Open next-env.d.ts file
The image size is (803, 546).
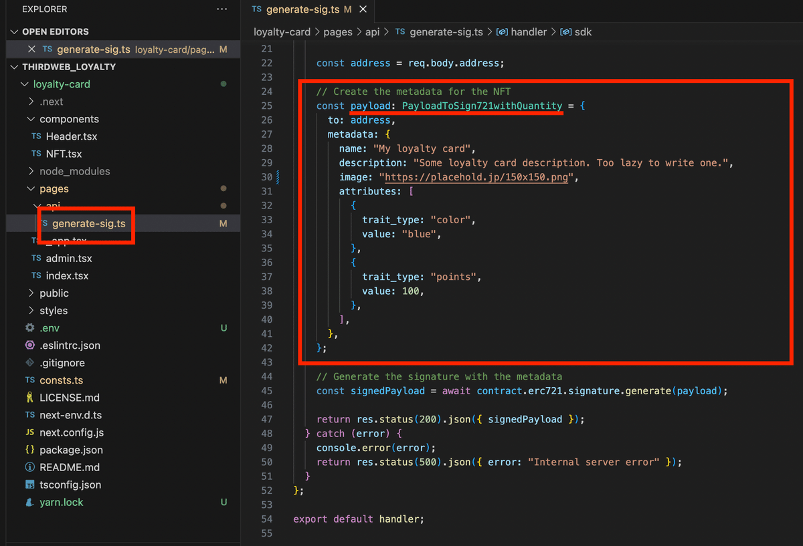(71, 414)
